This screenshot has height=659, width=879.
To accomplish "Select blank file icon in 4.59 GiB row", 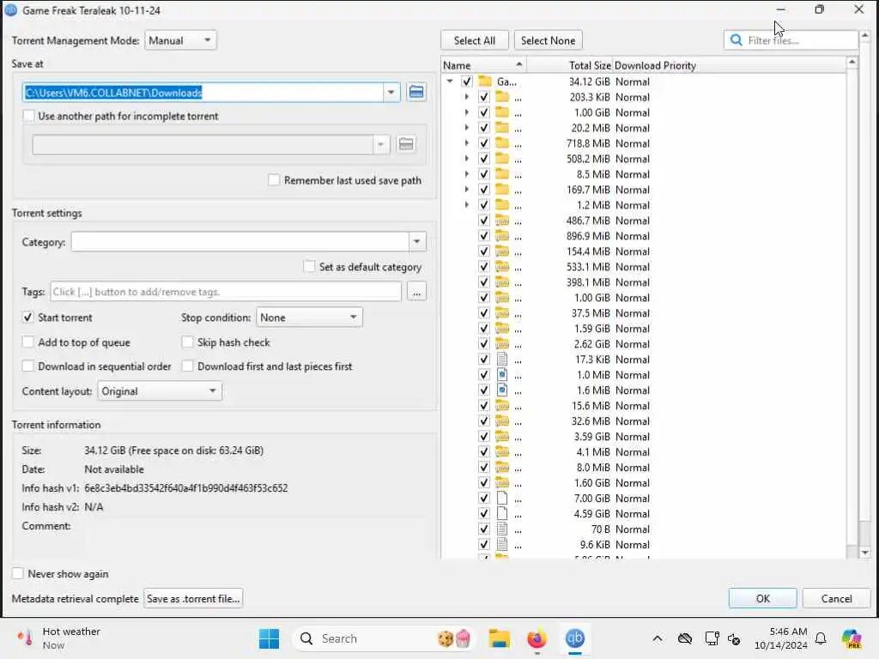I will coord(502,513).
